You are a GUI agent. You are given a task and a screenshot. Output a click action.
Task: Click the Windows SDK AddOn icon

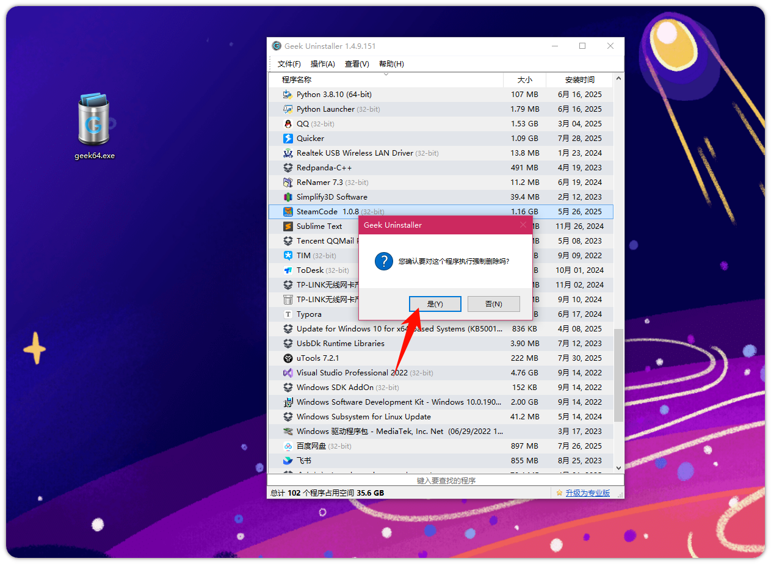tap(288, 388)
